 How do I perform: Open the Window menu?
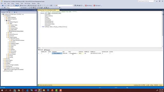click(34, 3)
